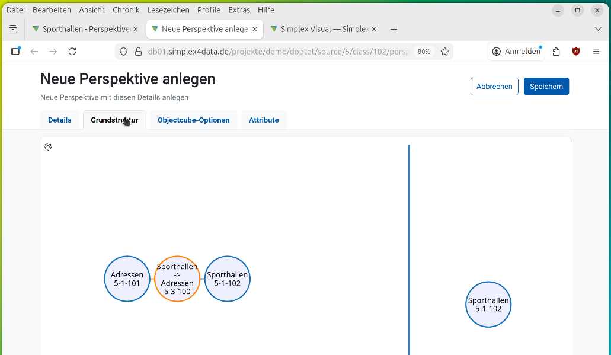Image resolution: width=611 pixels, height=355 pixels.
Task: Switch to the Objectcube-Optionen tab
Action: coord(193,120)
